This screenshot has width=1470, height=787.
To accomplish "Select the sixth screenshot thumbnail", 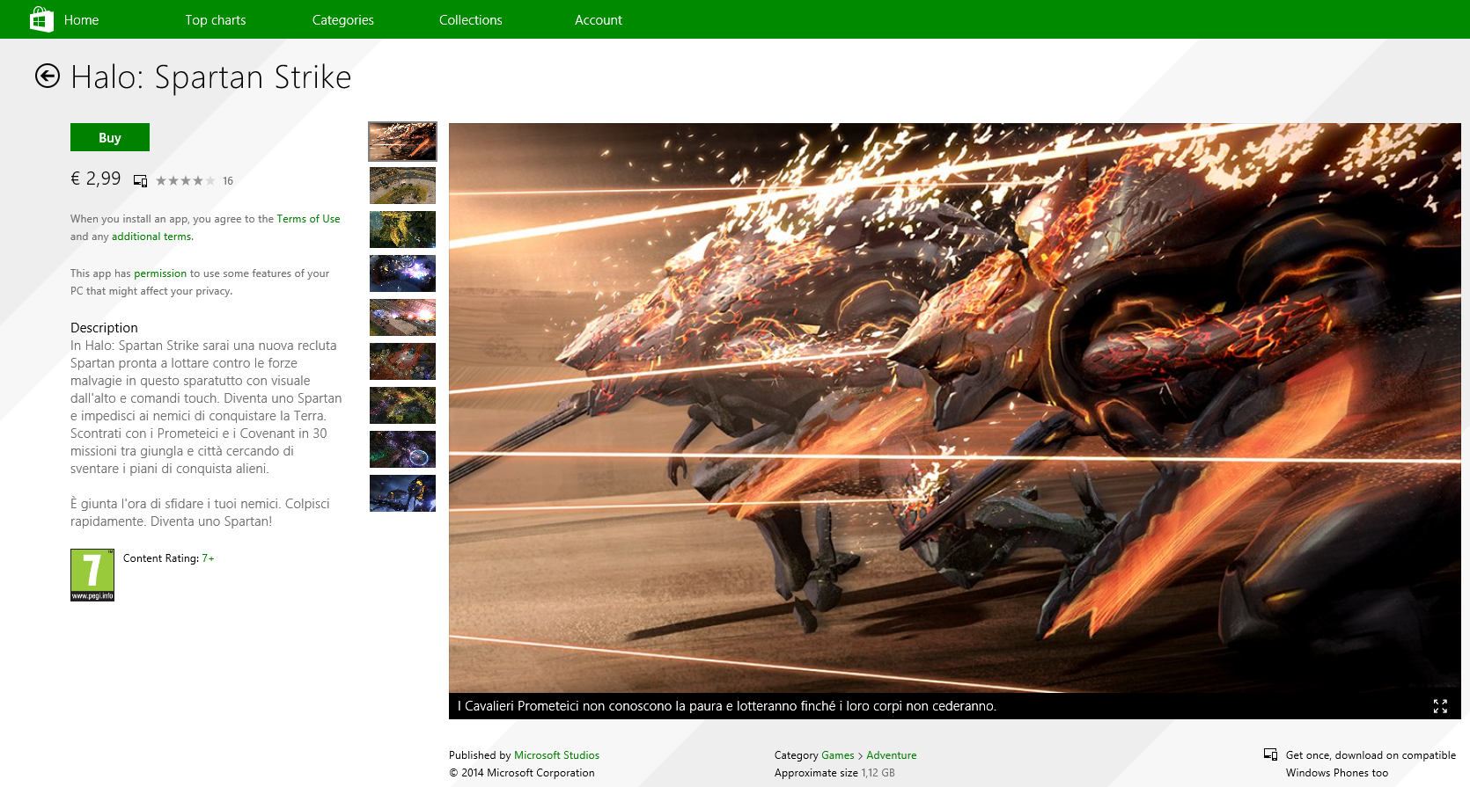I will coord(402,361).
